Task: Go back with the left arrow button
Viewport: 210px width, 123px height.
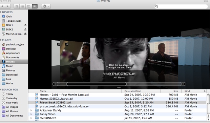Action: tap(2, 6)
